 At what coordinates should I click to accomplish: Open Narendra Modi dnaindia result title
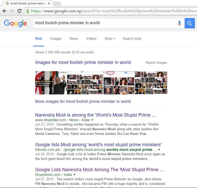pyautogui.click(x=95, y=115)
